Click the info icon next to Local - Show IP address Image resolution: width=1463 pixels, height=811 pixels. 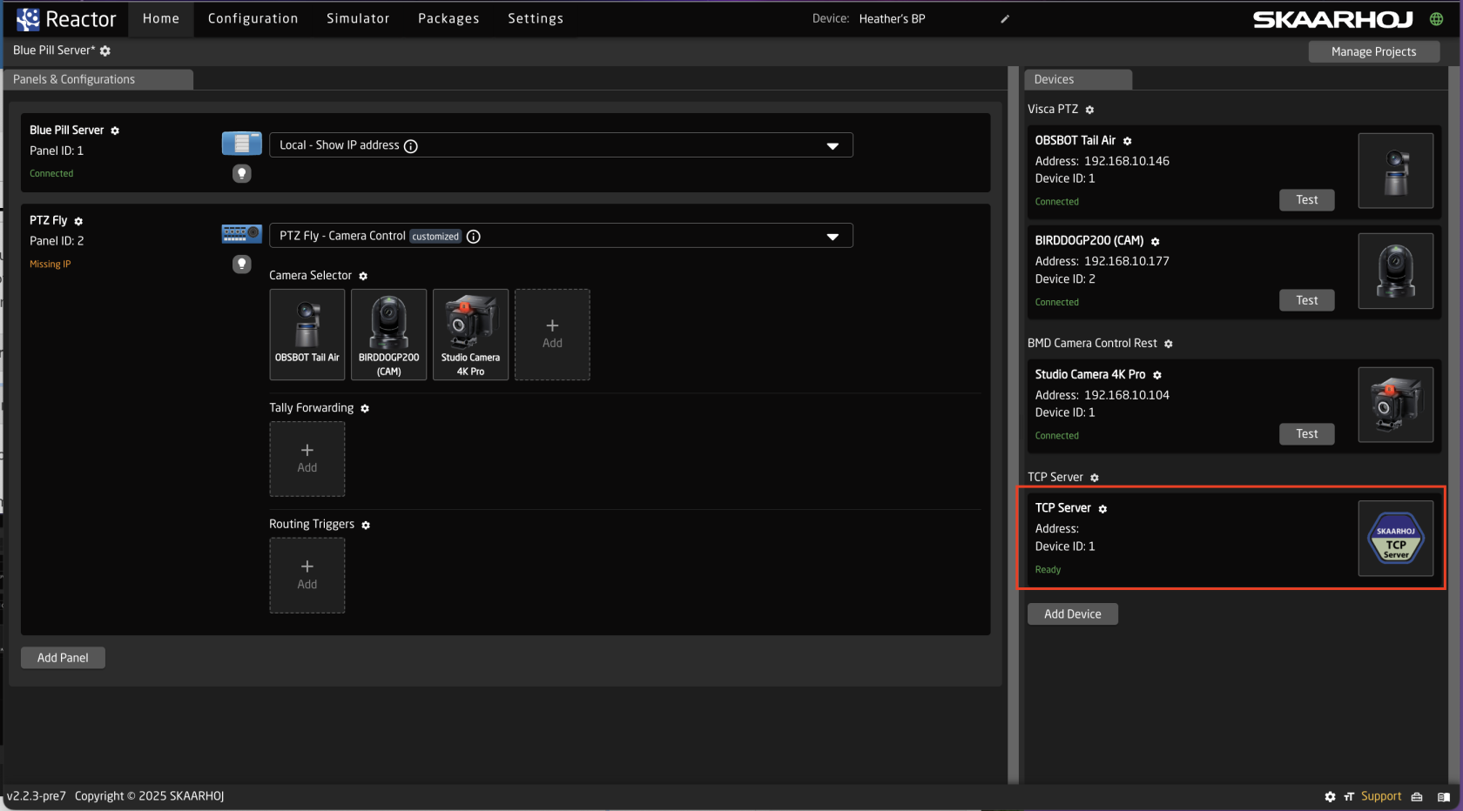pos(410,145)
